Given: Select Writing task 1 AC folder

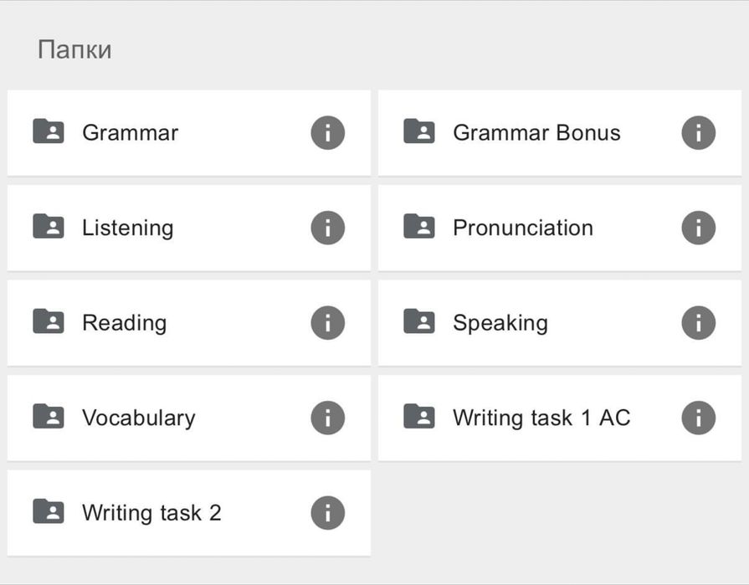Looking at the screenshot, I should pyautogui.click(x=541, y=418).
